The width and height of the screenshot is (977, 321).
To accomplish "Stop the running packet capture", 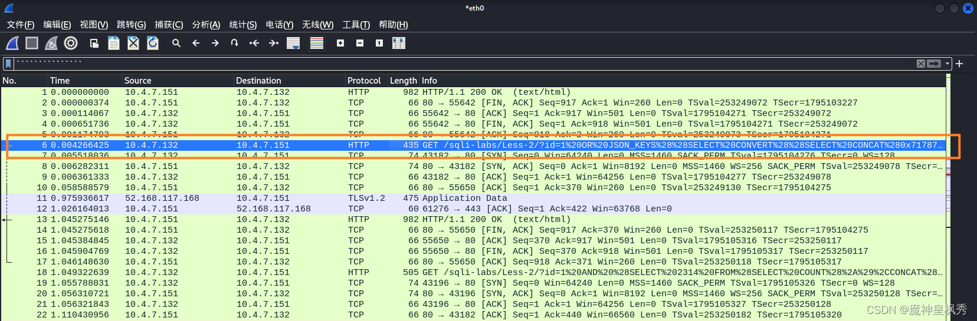I will [32, 43].
